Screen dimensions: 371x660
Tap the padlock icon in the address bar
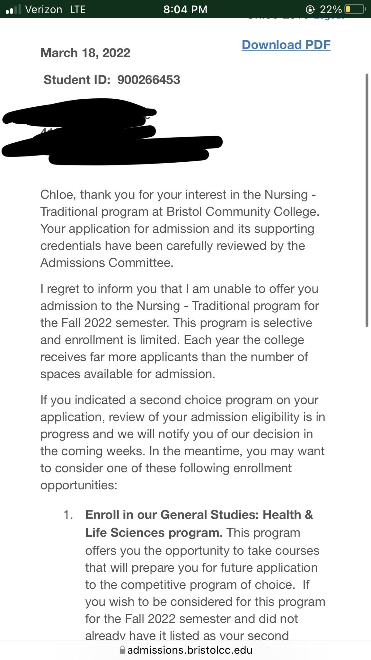click(122, 649)
